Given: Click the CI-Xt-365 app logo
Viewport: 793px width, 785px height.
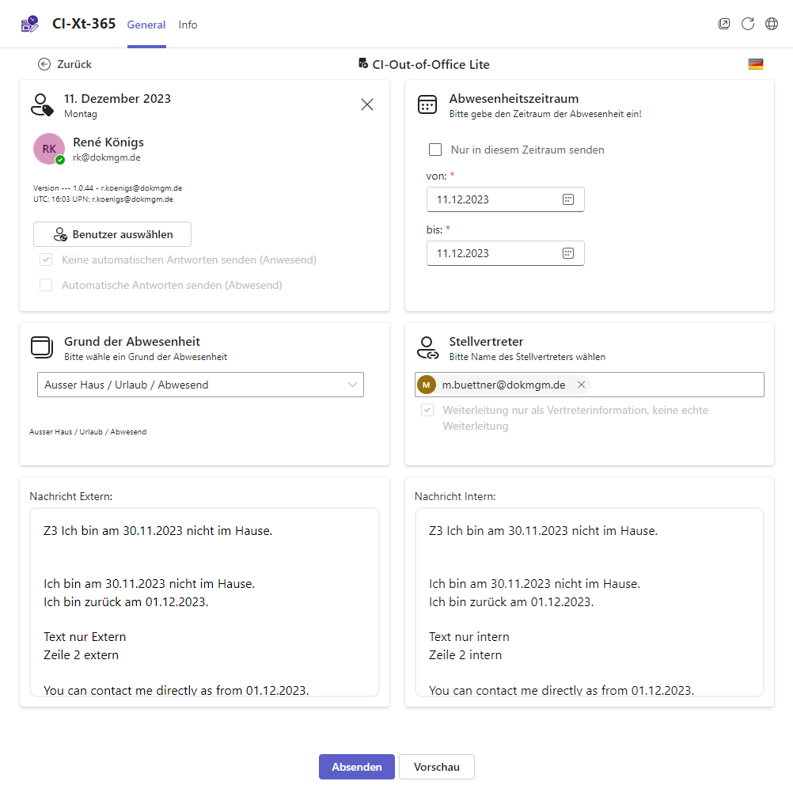Looking at the screenshot, I should click(x=30, y=24).
